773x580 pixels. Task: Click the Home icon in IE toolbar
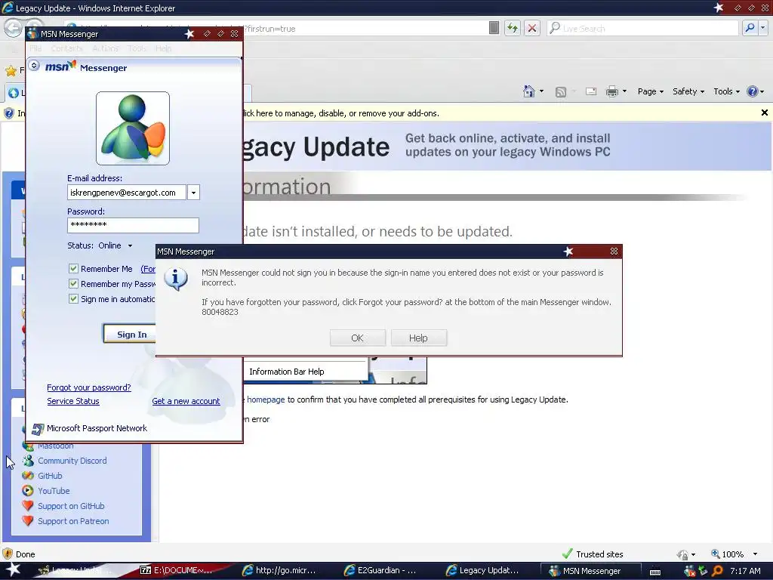pos(529,91)
